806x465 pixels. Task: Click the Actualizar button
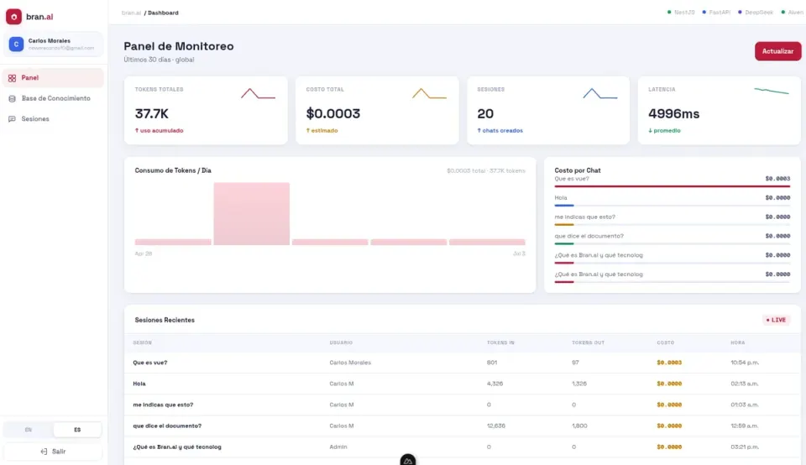(777, 51)
